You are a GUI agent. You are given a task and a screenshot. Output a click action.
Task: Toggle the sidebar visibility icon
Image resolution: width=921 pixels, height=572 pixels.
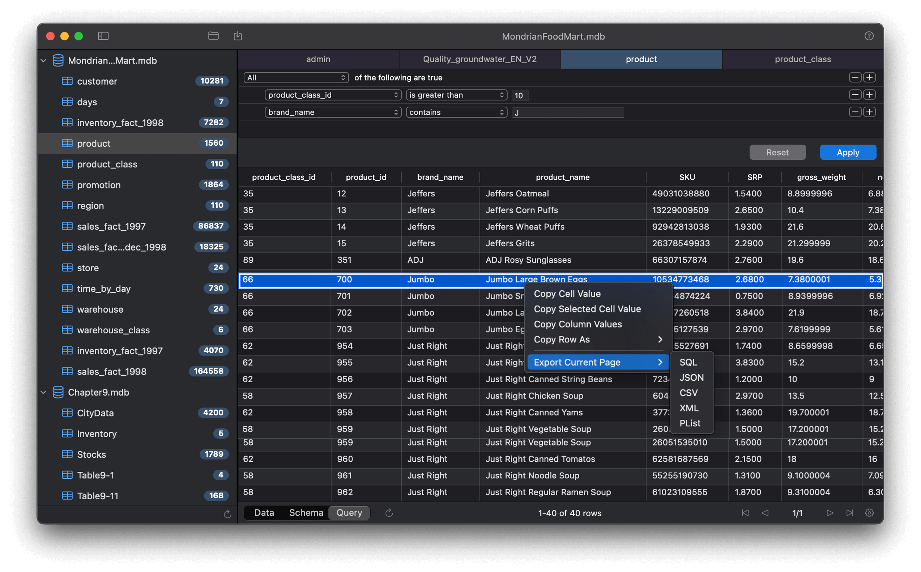point(103,36)
